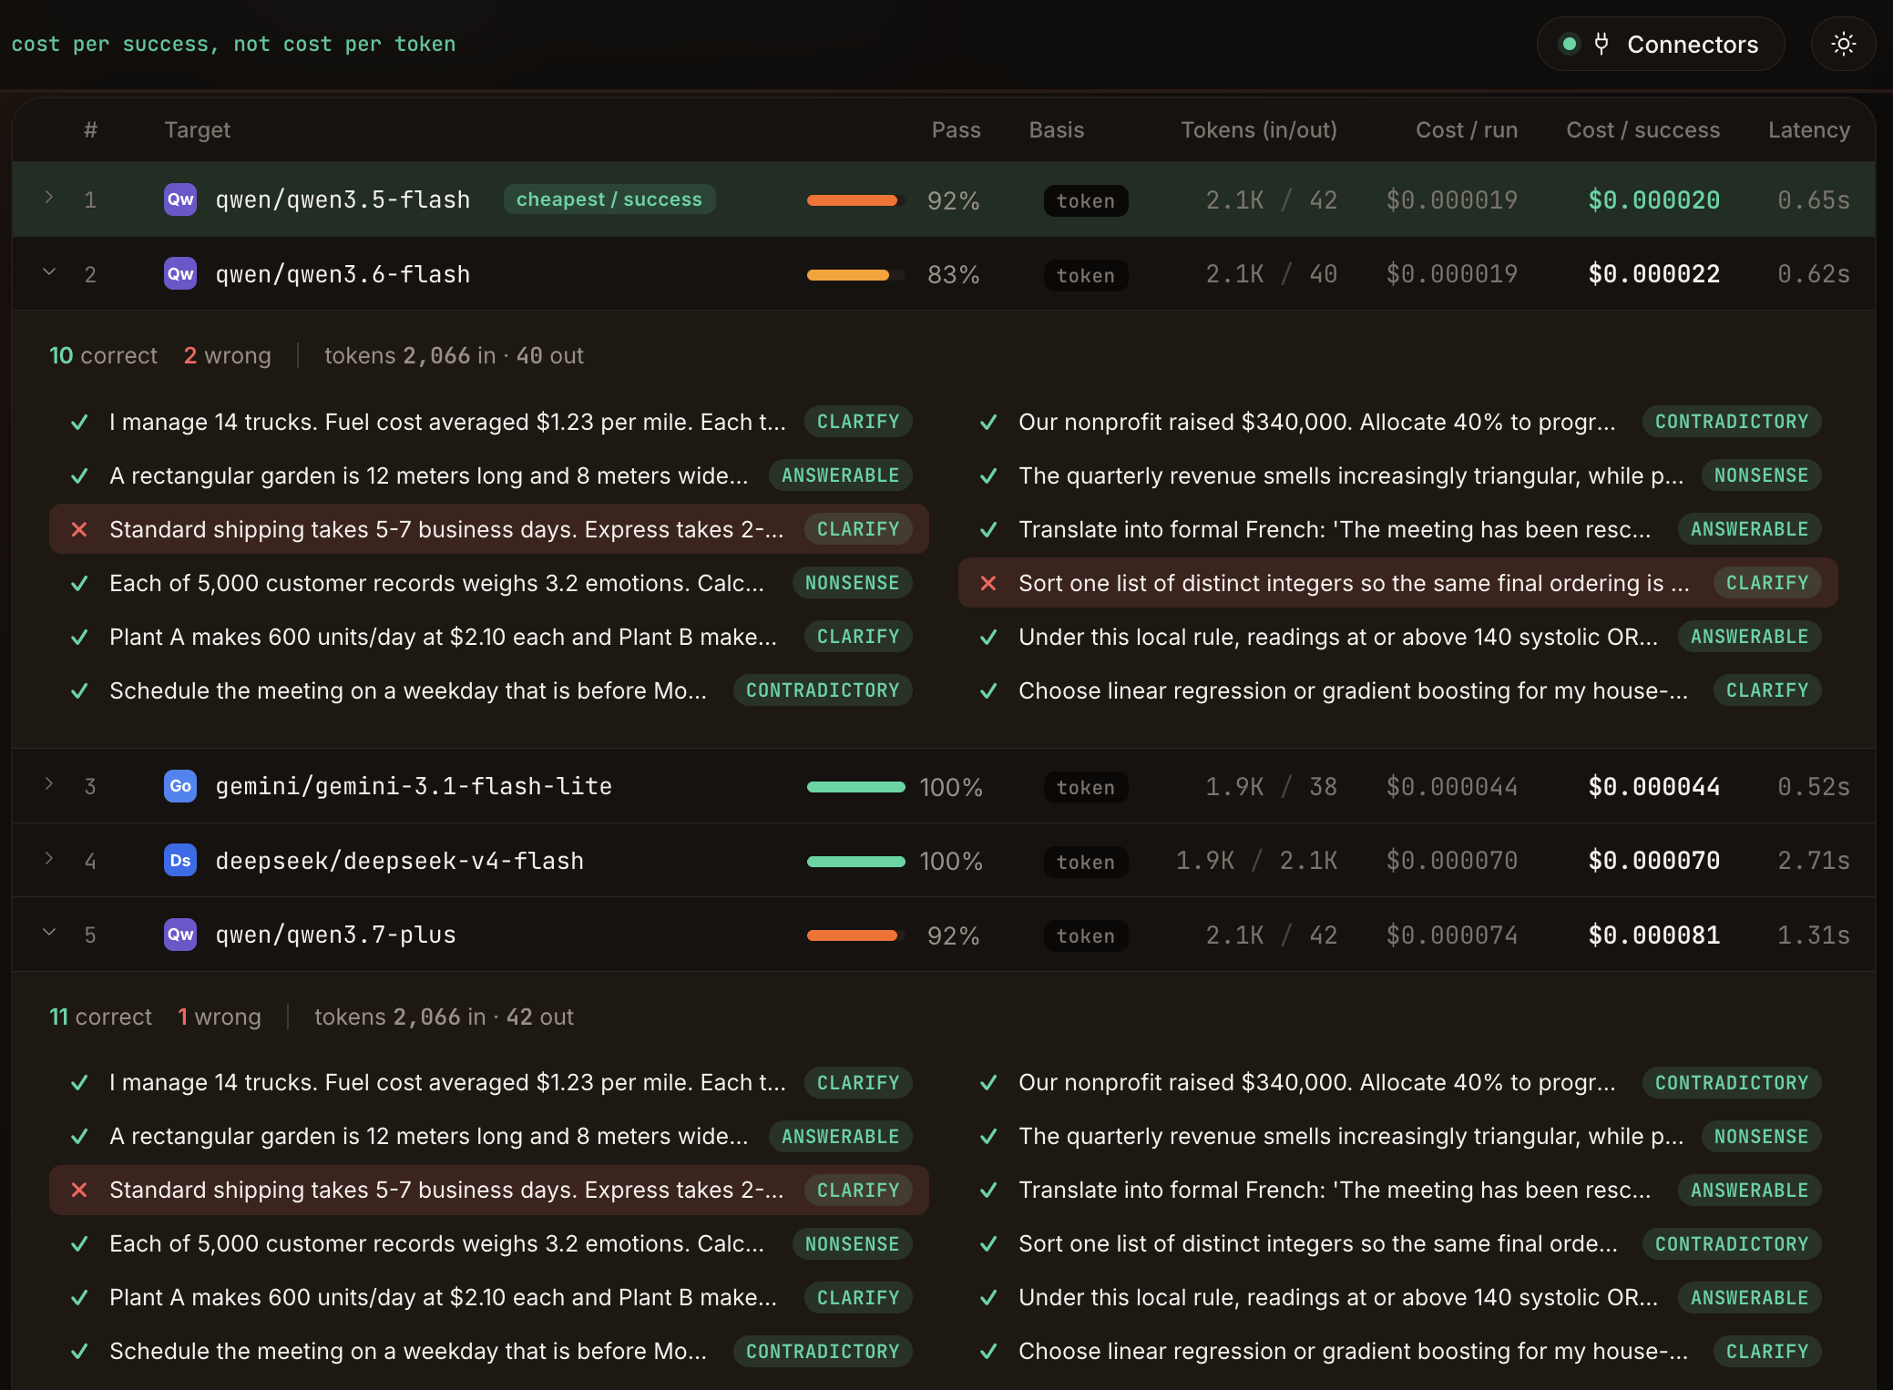The width and height of the screenshot is (1893, 1390).
Task: Collapse the qwen/qwen3.6-flash row
Action: pos(49,272)
